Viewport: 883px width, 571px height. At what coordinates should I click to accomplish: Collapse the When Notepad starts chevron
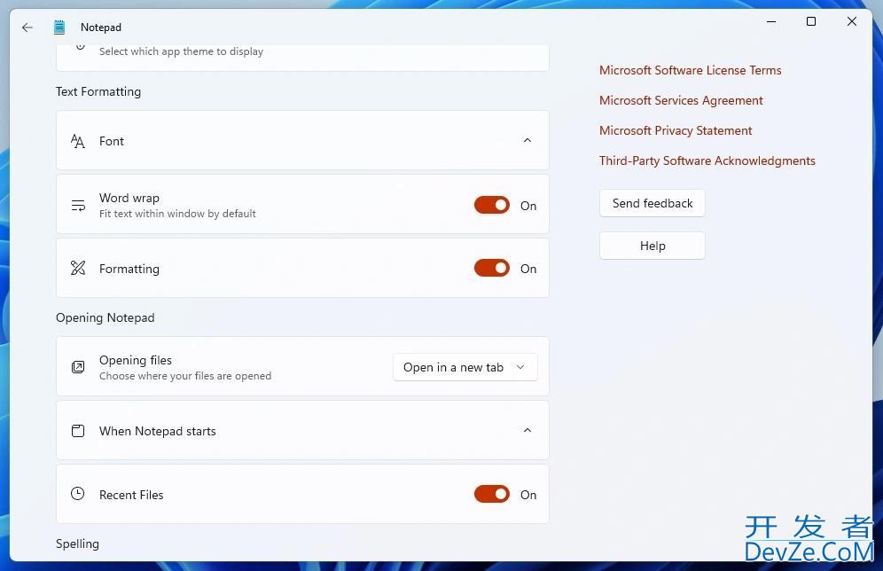click(527, 430)
